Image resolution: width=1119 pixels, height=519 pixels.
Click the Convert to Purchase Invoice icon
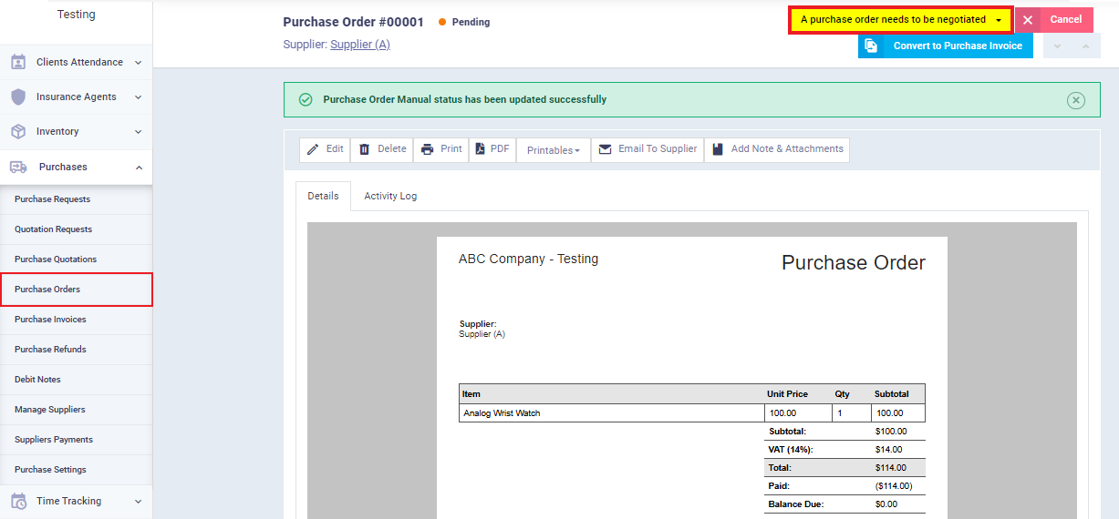871,46
